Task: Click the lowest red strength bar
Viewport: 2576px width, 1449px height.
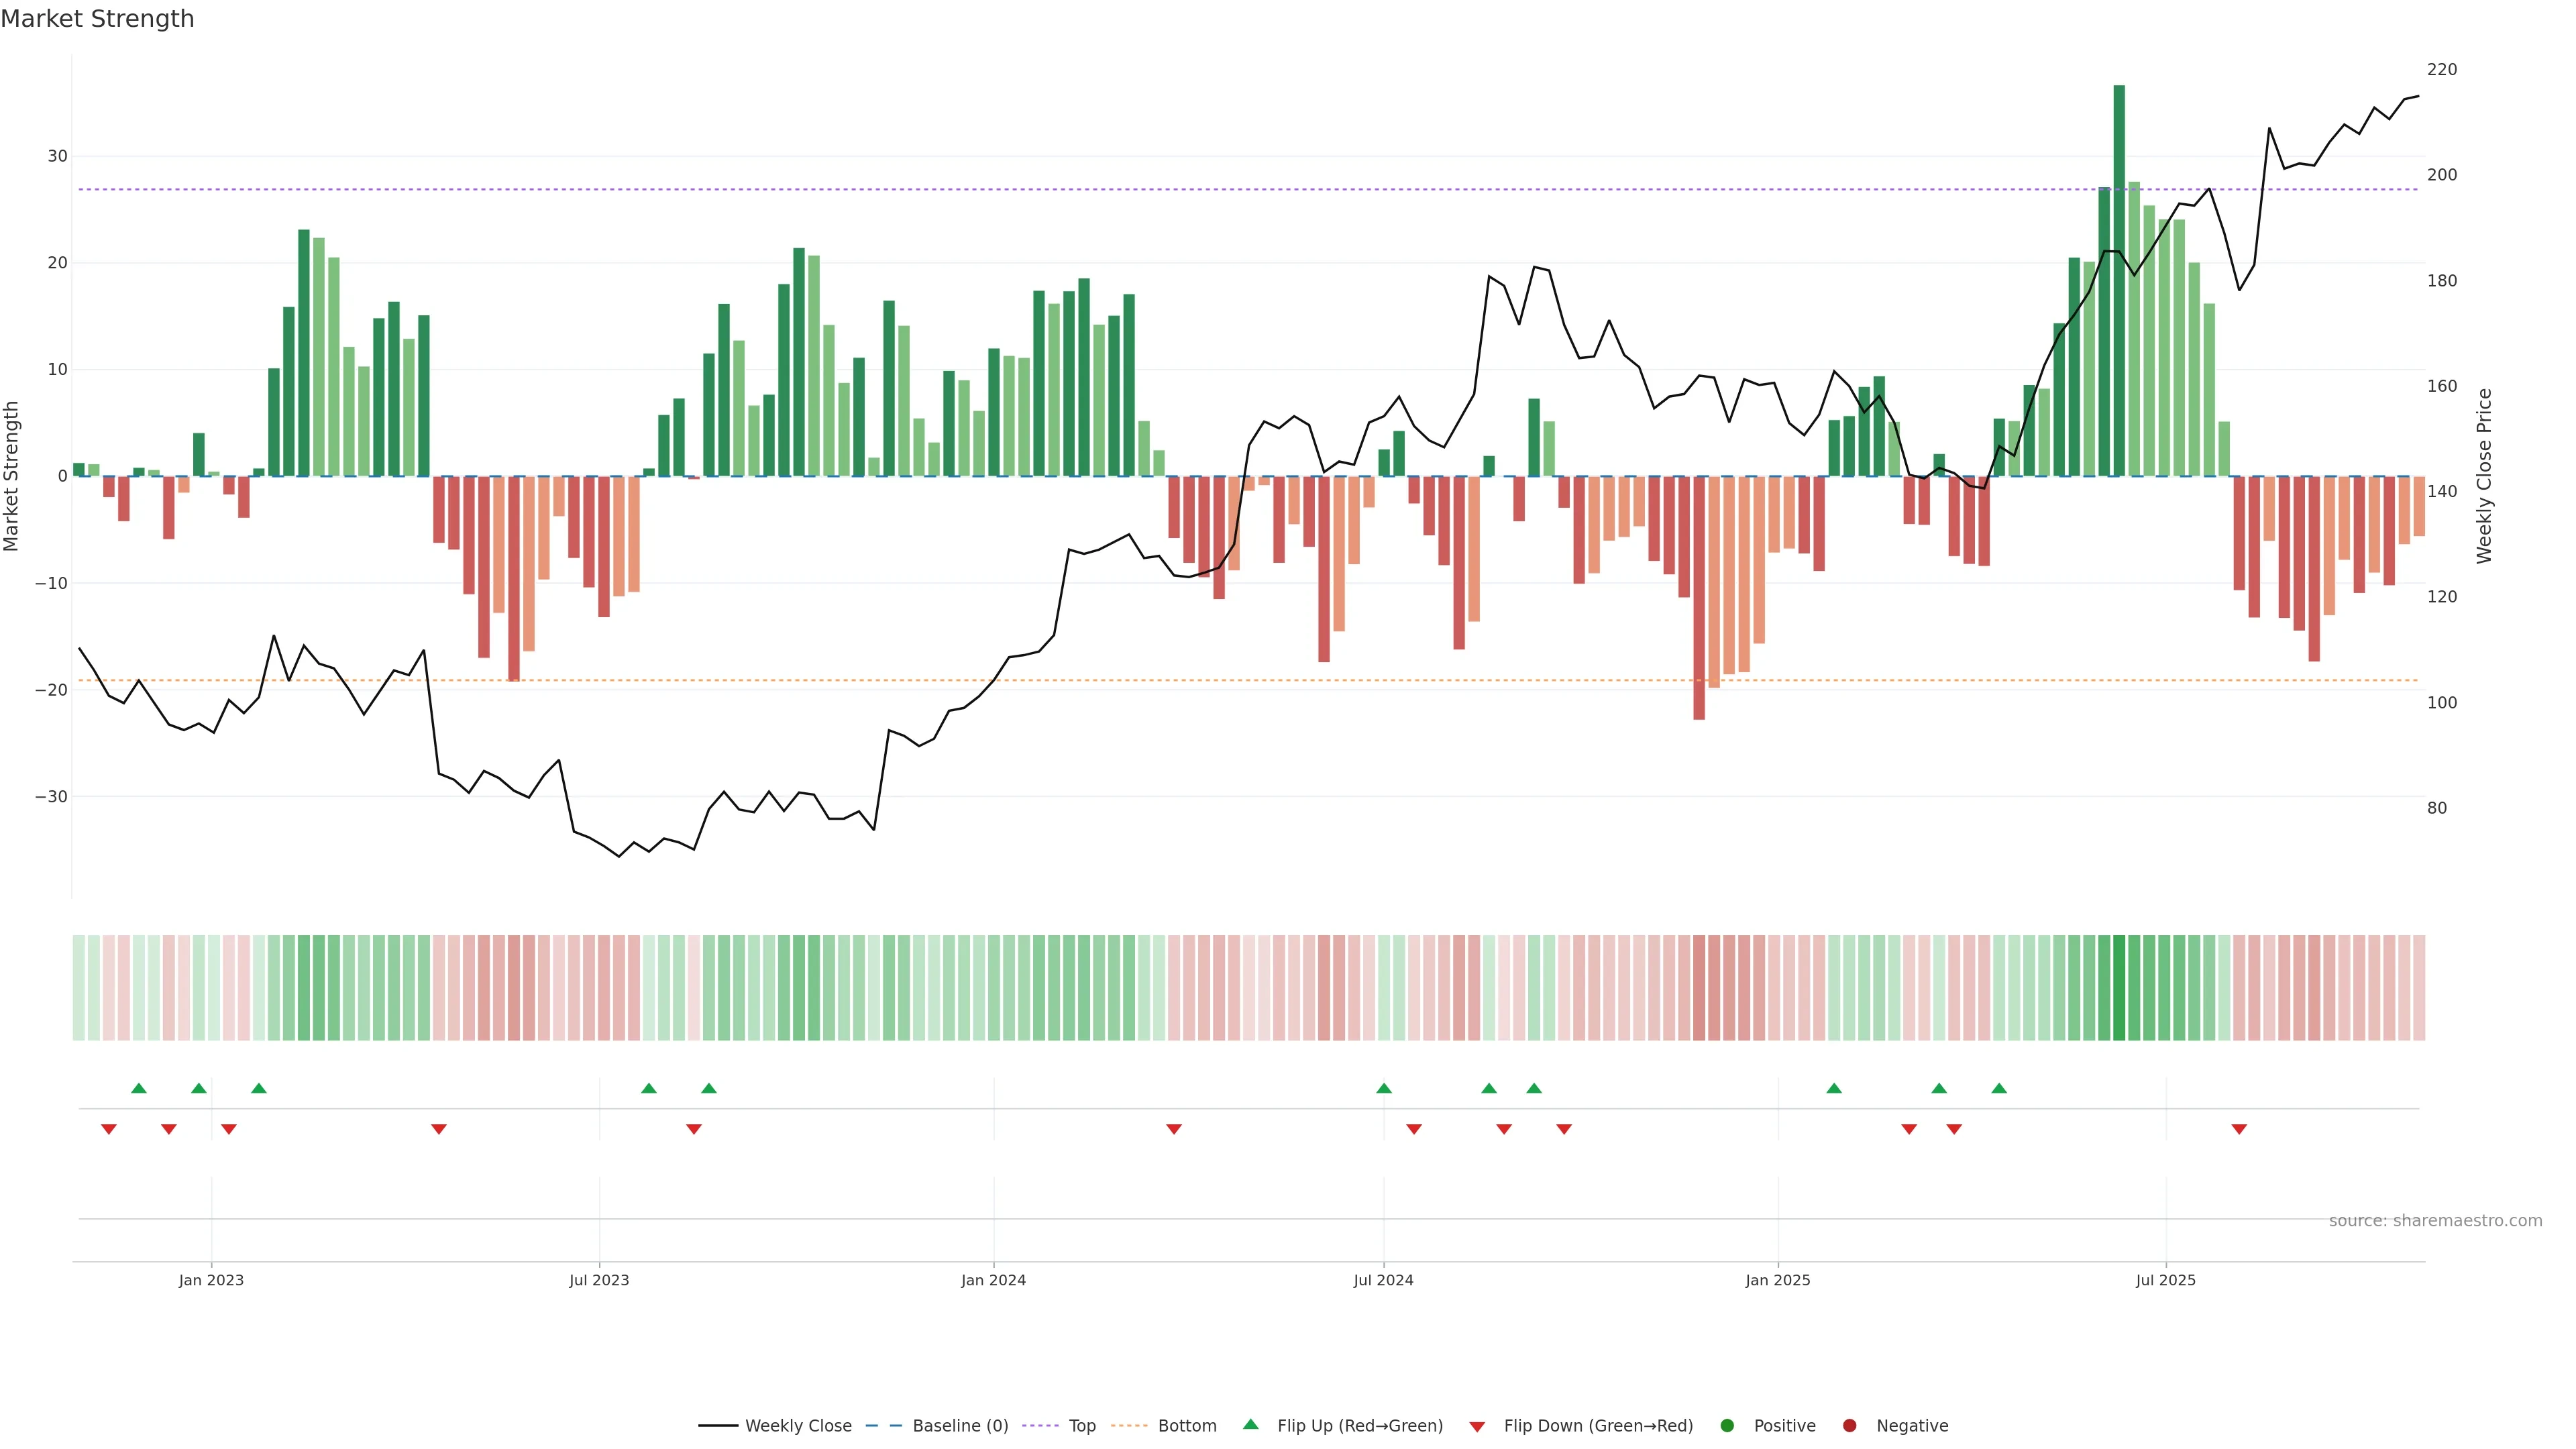Action: pyautogui.click(x=1699, y=597)
